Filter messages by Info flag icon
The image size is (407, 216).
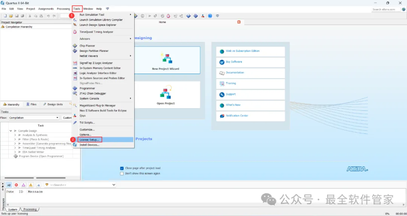[38, 185]
